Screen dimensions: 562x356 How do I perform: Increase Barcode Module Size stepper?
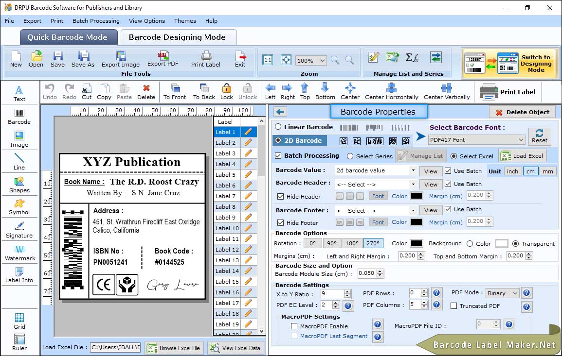point(380,271)
